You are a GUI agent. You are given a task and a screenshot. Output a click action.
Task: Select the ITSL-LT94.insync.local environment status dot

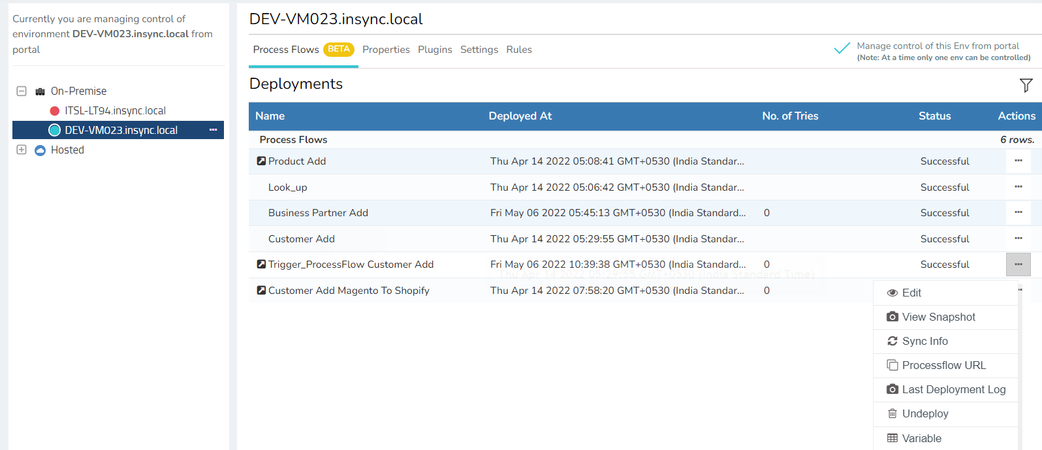(55, 111)
